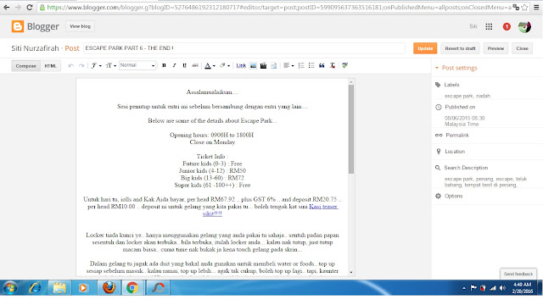543x305 pixels.
Task: Click the bulleted list icon
Action: [x=311, y=66]
